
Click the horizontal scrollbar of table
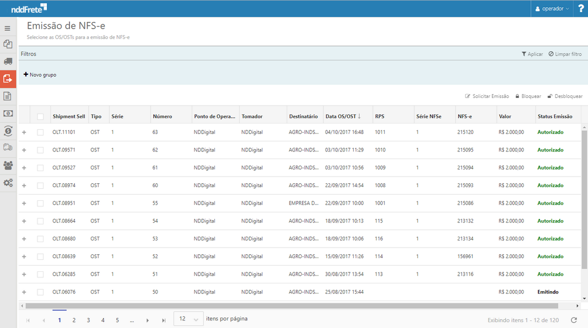[x=292, y=306]
